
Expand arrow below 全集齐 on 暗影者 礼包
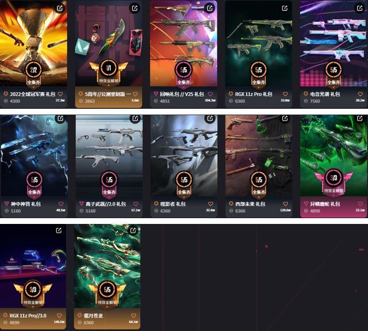tap(183, 196)
